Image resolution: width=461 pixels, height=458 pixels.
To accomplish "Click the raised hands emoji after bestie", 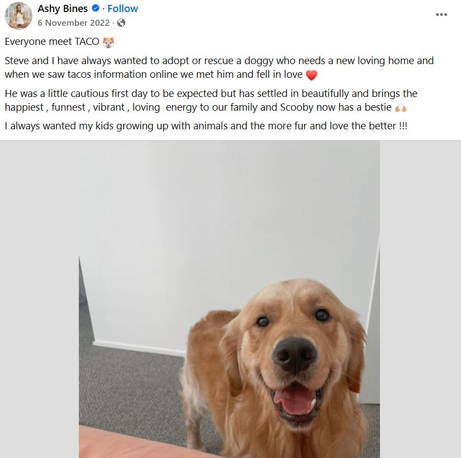I will point(400,108).
